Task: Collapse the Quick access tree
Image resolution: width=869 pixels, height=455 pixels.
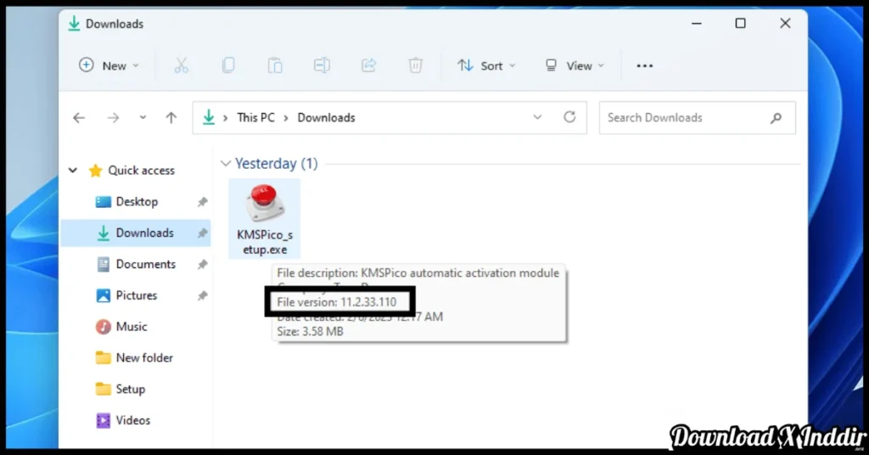Action: 73,171
